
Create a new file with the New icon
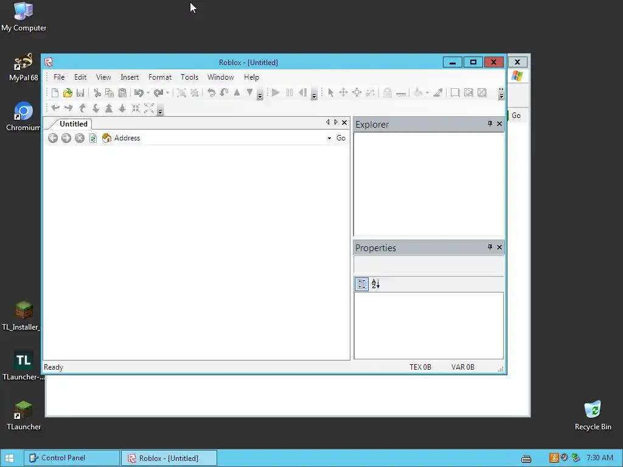click(x=55, y=93)
